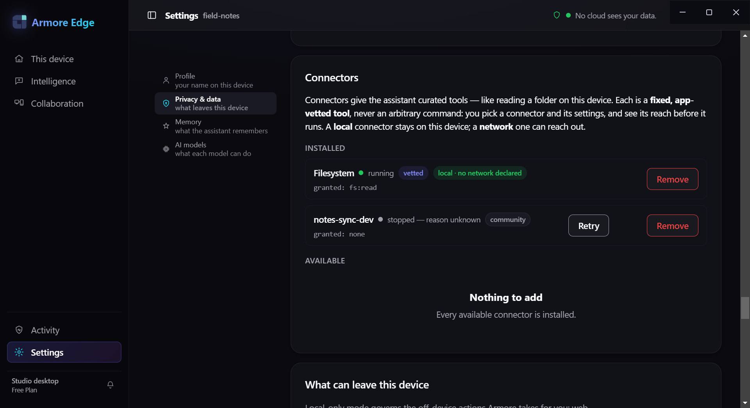Click the Privacy & data shield icon
The height and width of the screenshot is (408, 750).
[166, 103]
